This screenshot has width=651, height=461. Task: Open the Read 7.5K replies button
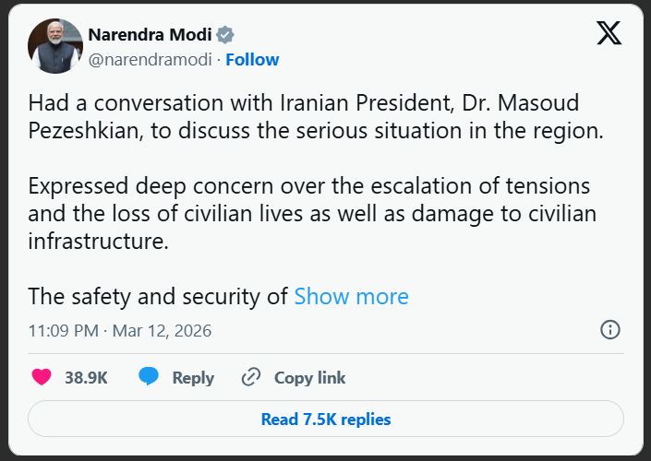325,420
